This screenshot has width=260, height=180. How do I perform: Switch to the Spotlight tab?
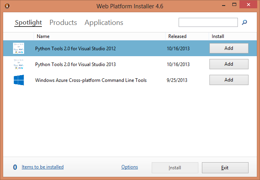tap(28, 23)
